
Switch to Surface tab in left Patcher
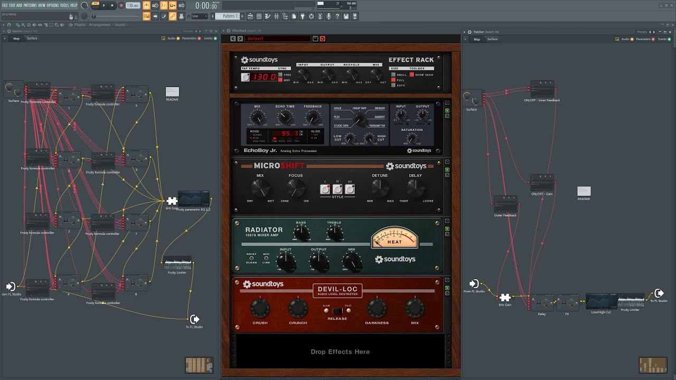click(x=32, y=39)
